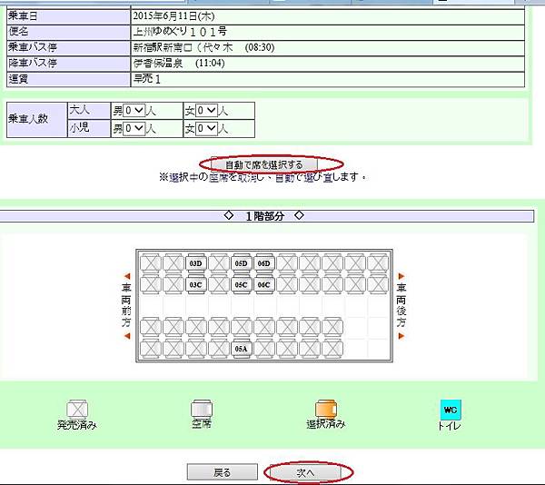Click the upper orange arrow beside 車両後方
Image resolution: width=545 pixels, height=485 pixels.
click(401, 276)
